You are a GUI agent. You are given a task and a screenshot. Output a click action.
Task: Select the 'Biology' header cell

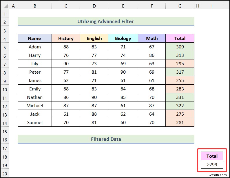pyautogui.click(x=123, y=39)
